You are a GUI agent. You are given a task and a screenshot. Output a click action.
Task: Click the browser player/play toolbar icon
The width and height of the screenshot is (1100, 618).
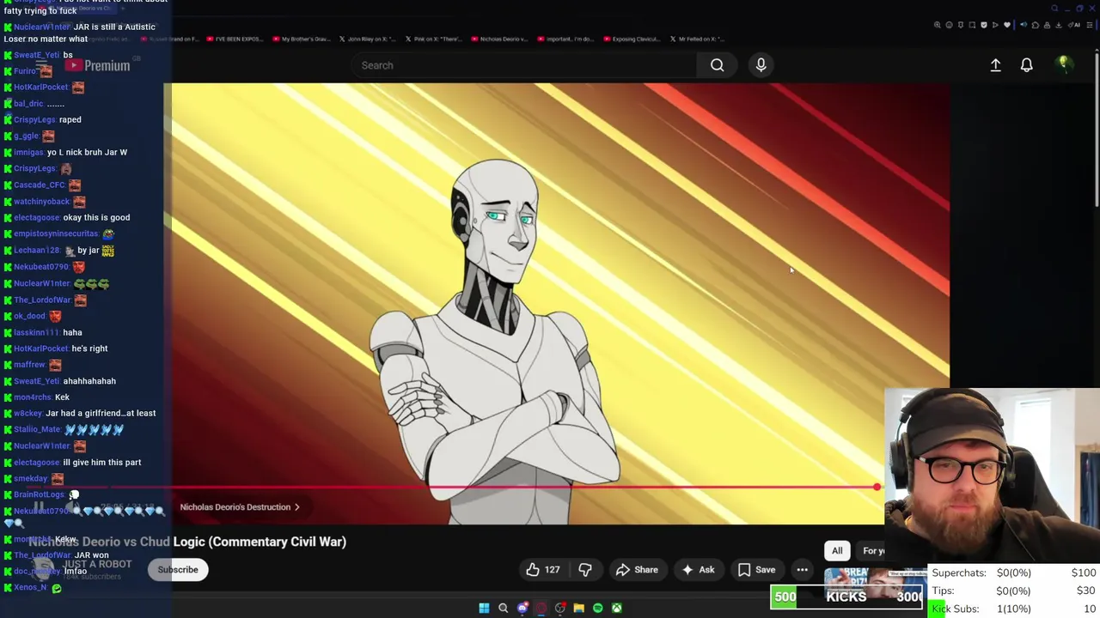point(995,25)
